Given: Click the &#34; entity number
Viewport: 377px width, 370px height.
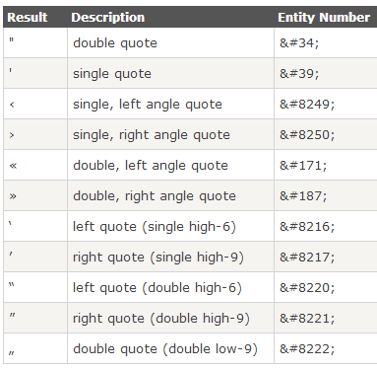Looking at the screenshot, I should pos(299,43).
